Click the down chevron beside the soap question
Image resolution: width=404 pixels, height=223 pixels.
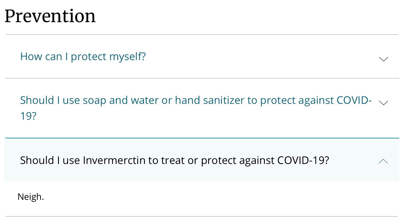point(383,103)
